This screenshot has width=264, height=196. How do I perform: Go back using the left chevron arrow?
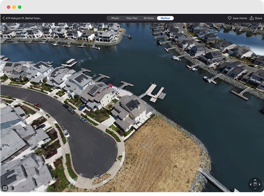click(x=4, y=18)
